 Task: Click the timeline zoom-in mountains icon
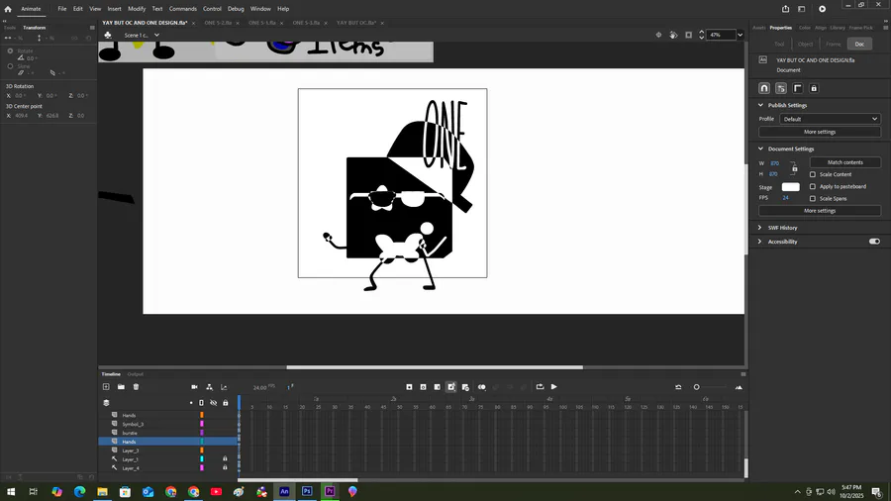coord(739,387)
